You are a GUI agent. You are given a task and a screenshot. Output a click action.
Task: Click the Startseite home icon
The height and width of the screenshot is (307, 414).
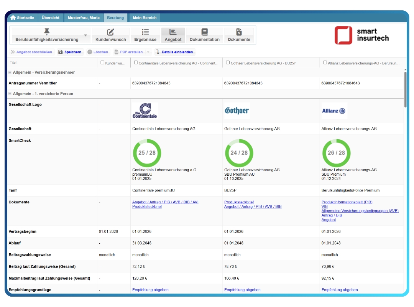point(13,18)
